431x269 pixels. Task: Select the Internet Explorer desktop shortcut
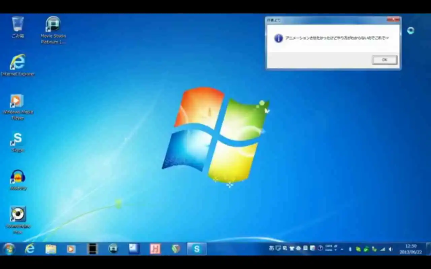click(18, 65)
